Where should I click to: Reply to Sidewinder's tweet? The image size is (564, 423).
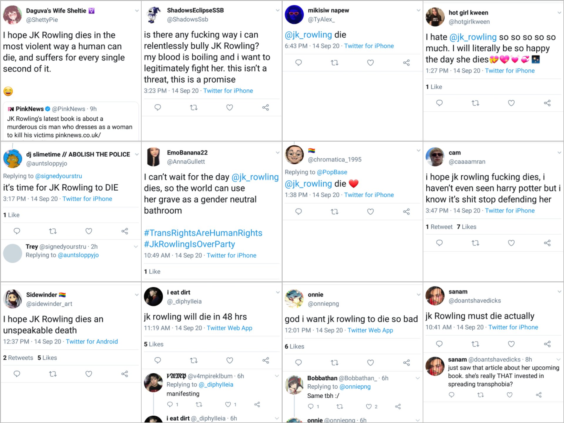17,374
